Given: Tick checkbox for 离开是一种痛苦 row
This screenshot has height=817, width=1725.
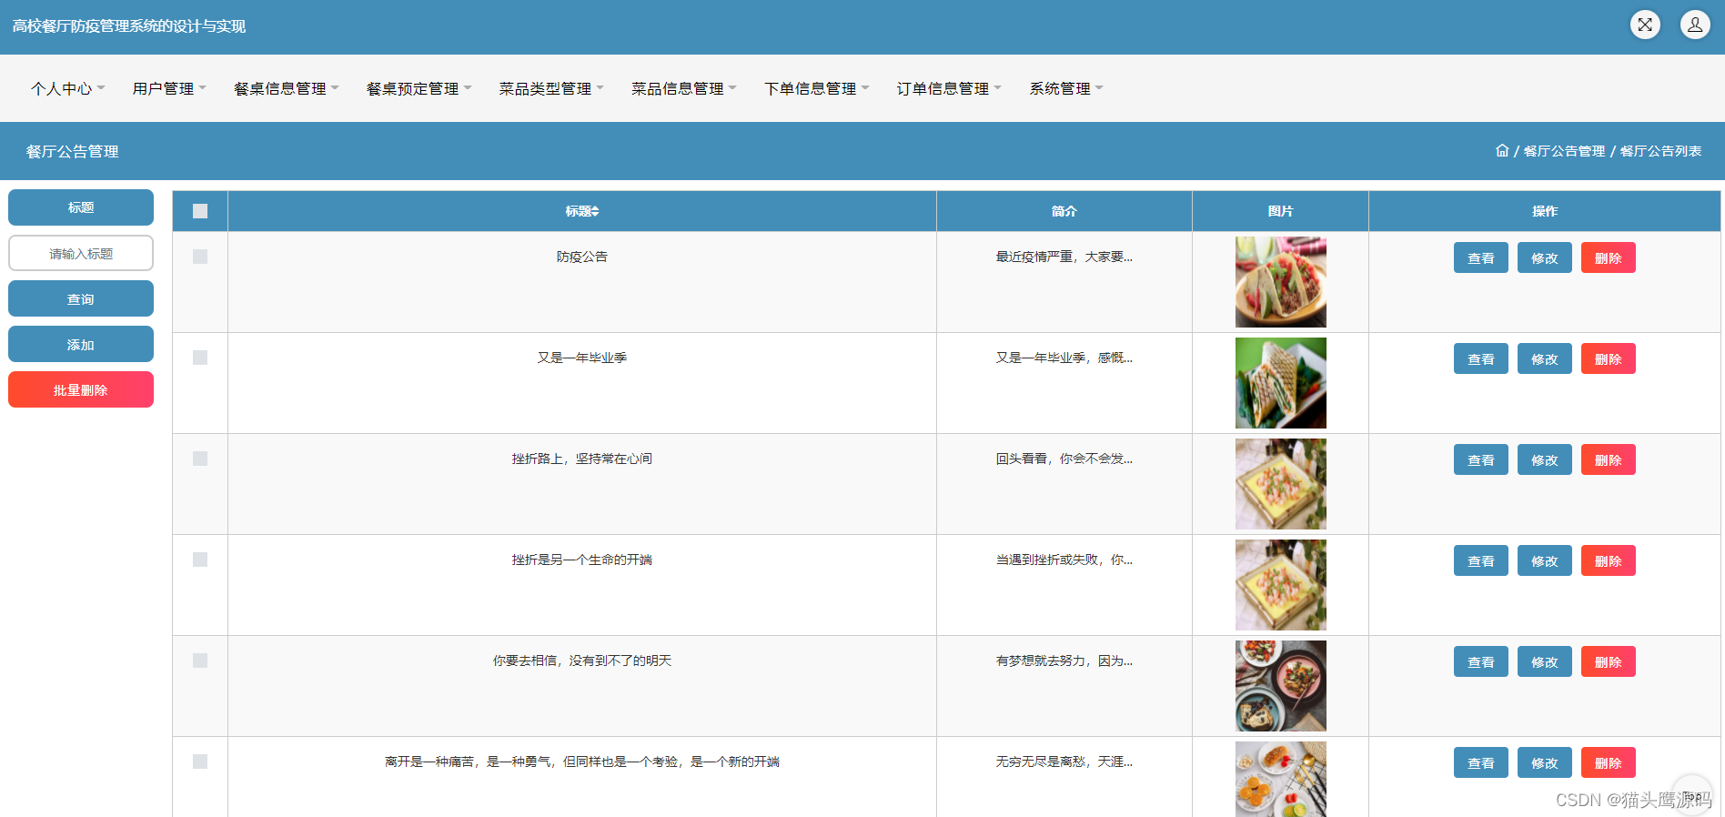Looking at the screenshot, I should pos(200,762).
